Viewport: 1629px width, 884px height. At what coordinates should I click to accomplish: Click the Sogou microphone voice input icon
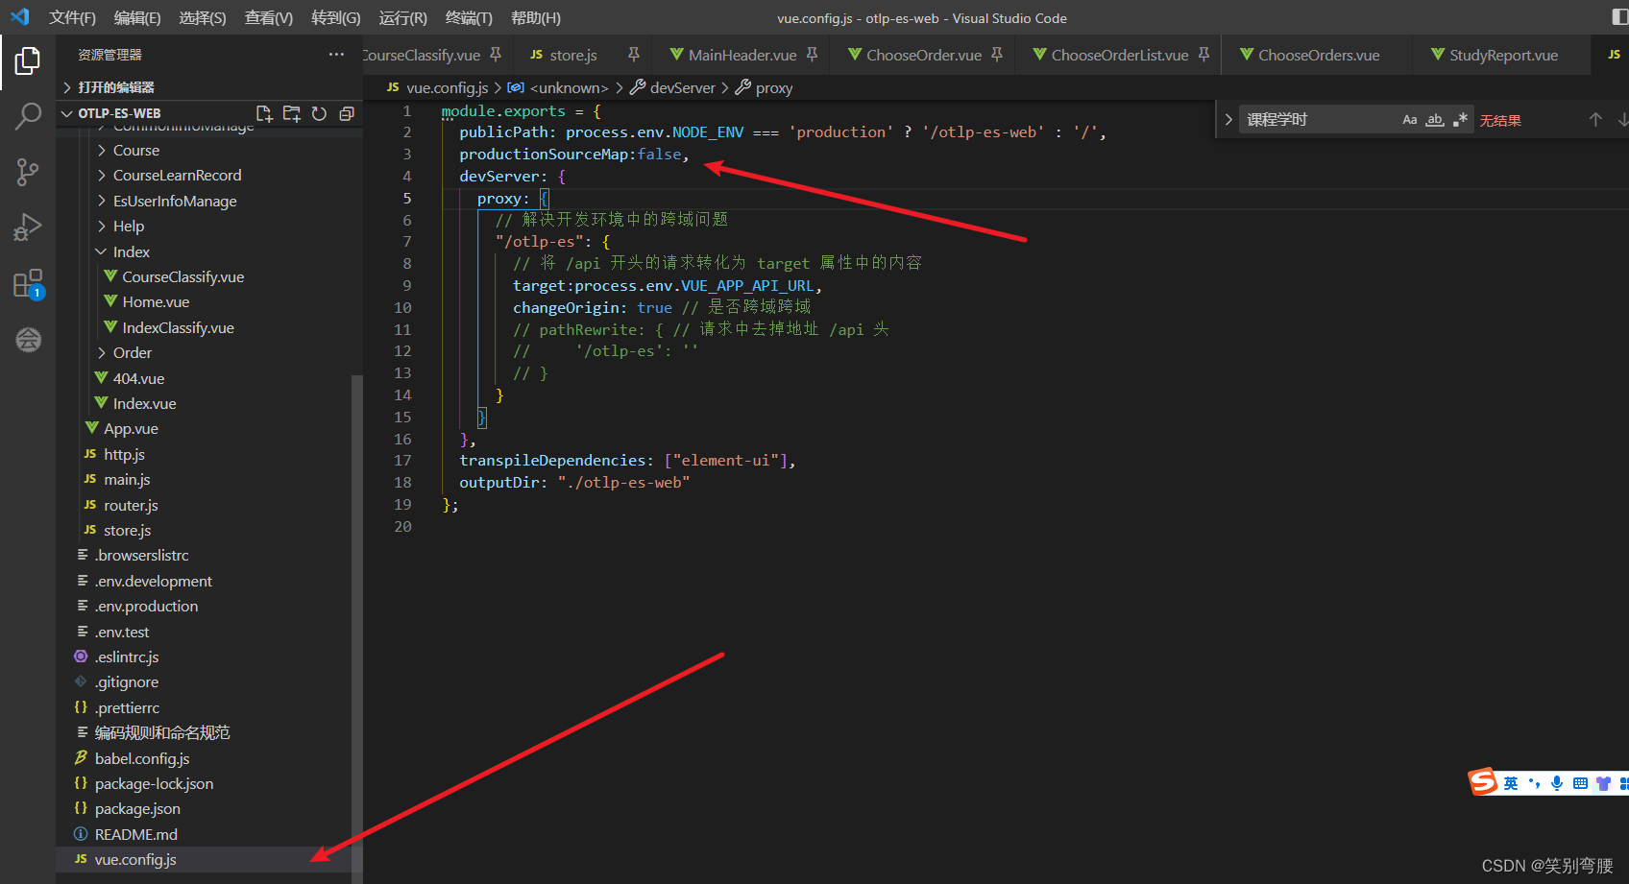1557,783
